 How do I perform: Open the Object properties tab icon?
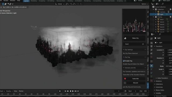click(152, 66)
